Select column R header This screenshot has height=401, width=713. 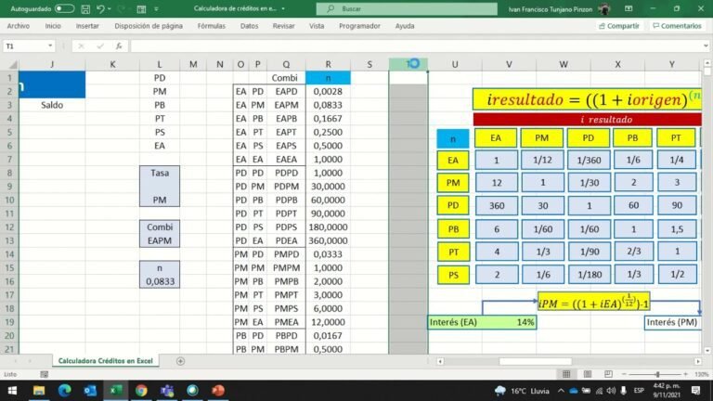tap(328, 65)
